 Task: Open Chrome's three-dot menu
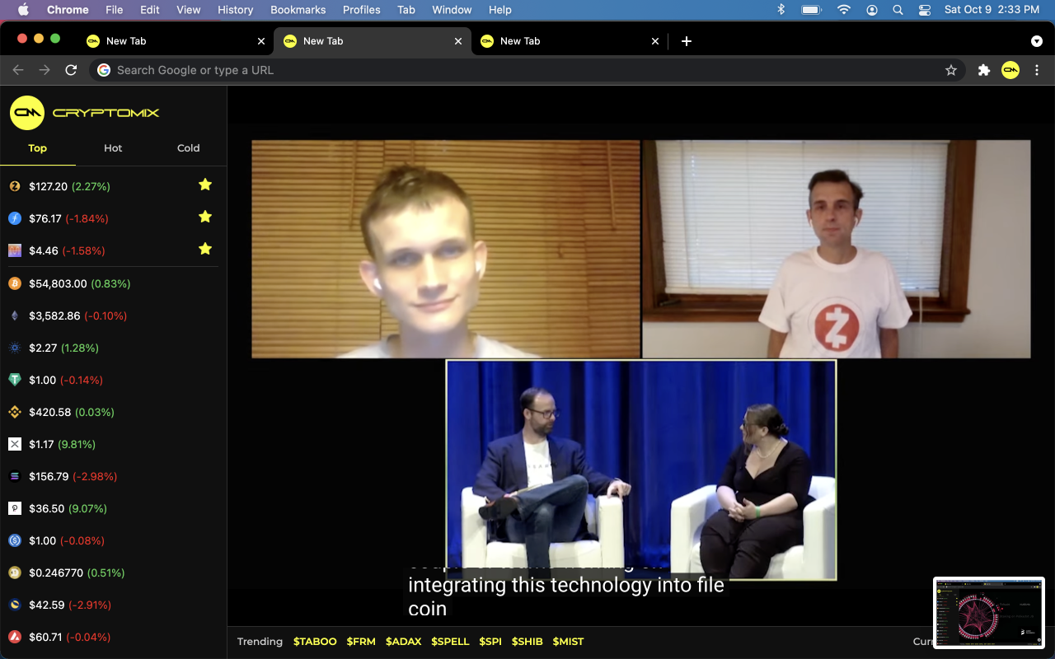pos(1037,70)
